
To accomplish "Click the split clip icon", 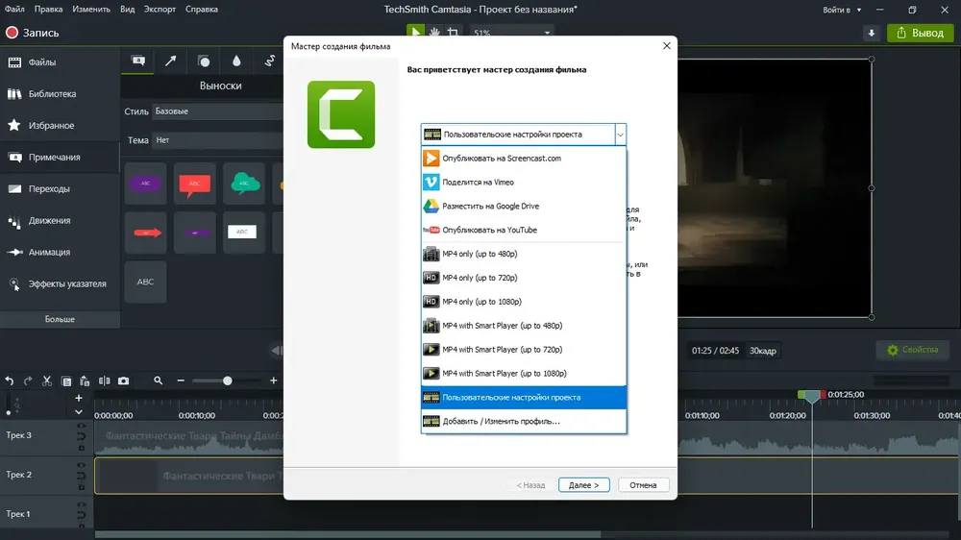I will (x=104, y=380).
